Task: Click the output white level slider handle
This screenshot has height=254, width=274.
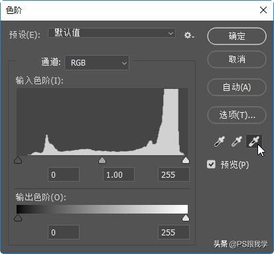Action: click(186, 218)
